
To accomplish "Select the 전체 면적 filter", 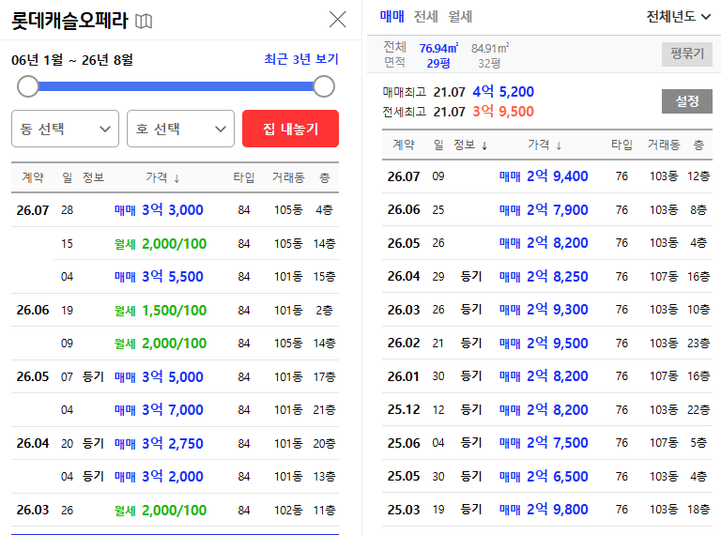I will click(x=394, y=54).
